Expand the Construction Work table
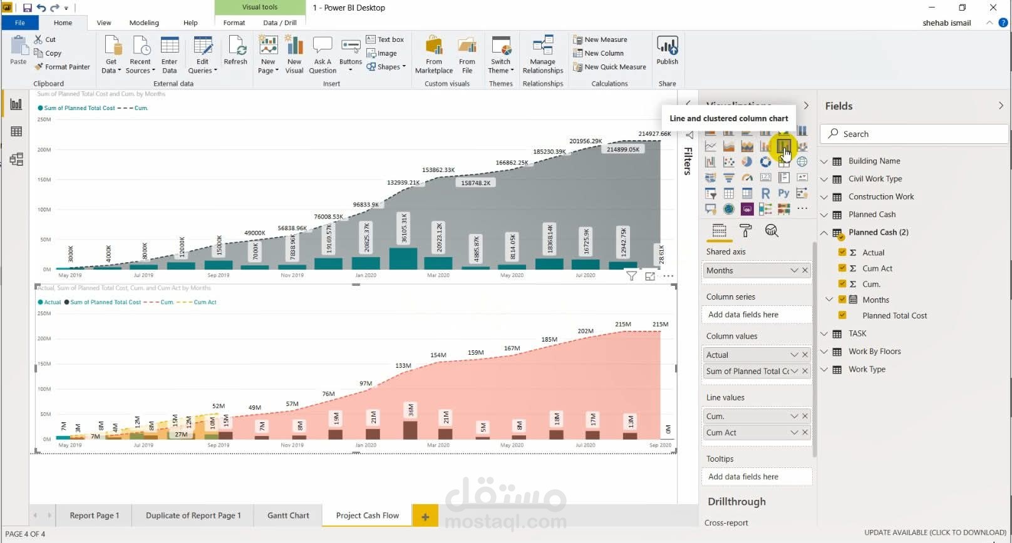This screenshot has width=1012, height=543. [824, 197]
